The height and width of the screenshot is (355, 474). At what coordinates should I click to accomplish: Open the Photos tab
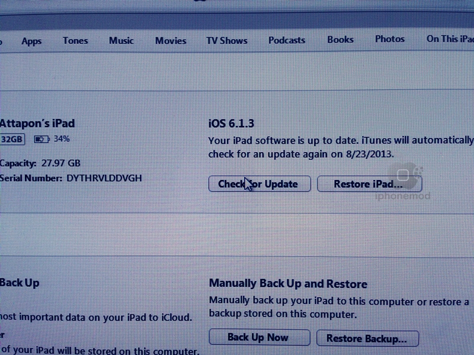(x=390, y=39)
